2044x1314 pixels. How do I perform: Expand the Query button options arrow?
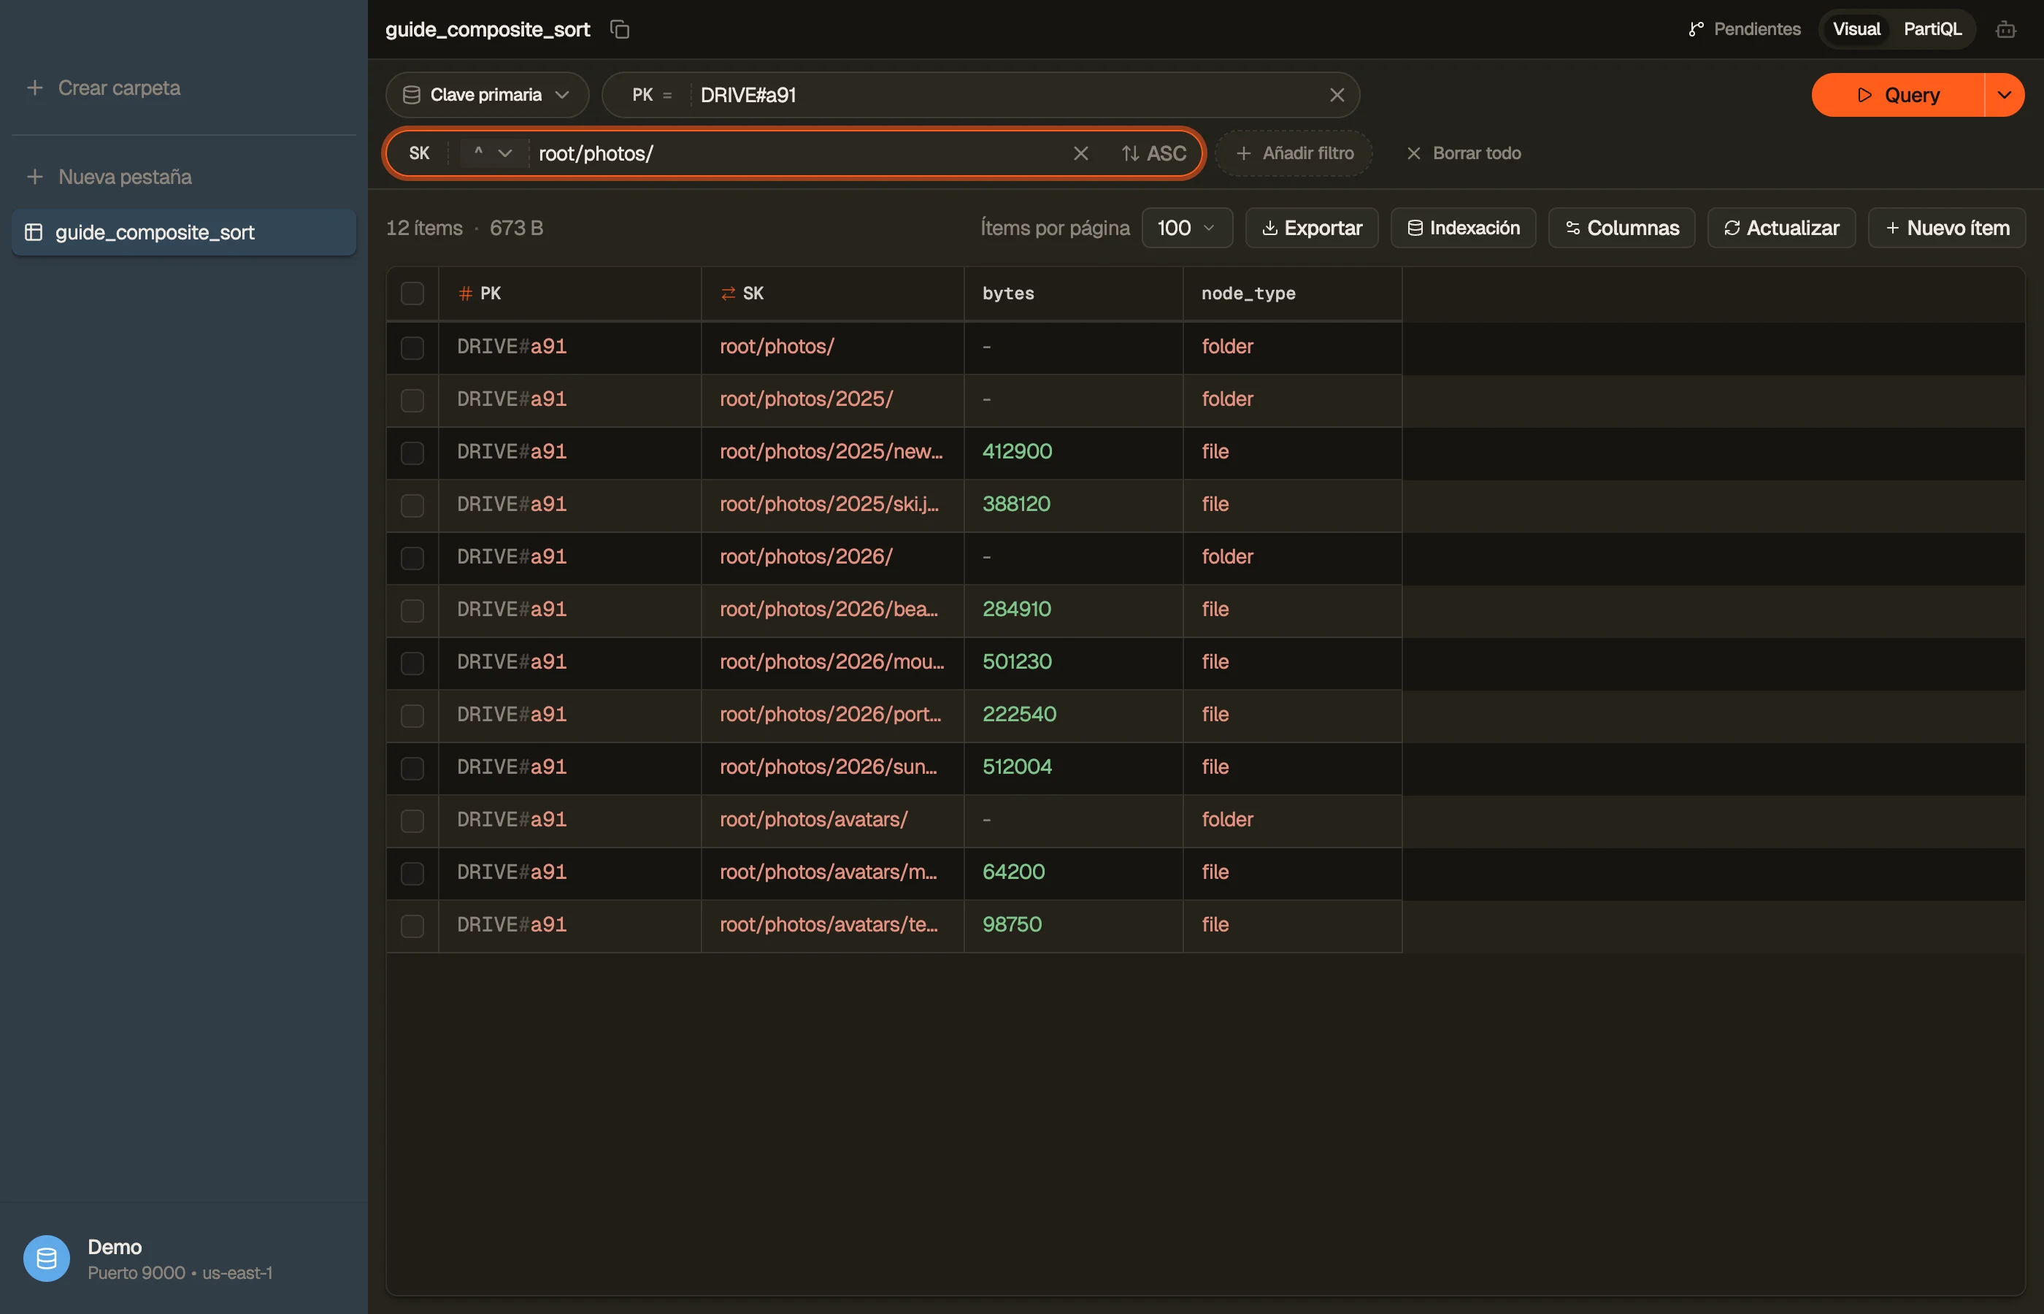(2005, 95)
